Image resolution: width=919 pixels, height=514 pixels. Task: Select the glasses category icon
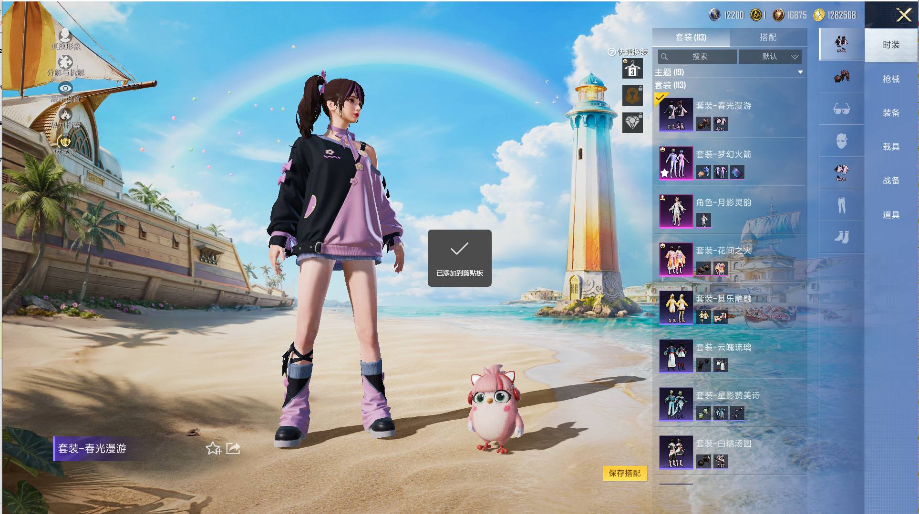(x=841, y=109)
